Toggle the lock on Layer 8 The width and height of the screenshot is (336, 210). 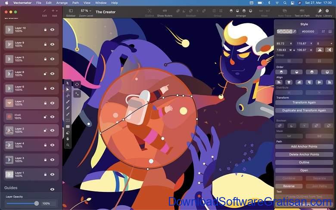pos(45,74)
